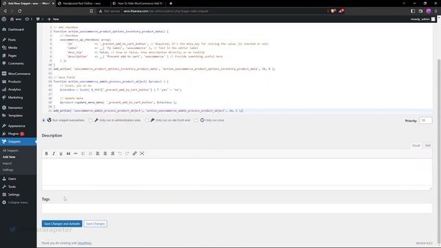Screen dimensions: 441x248
Task: Open updates indicator in admin bar
Action: (x=29, y=19)
